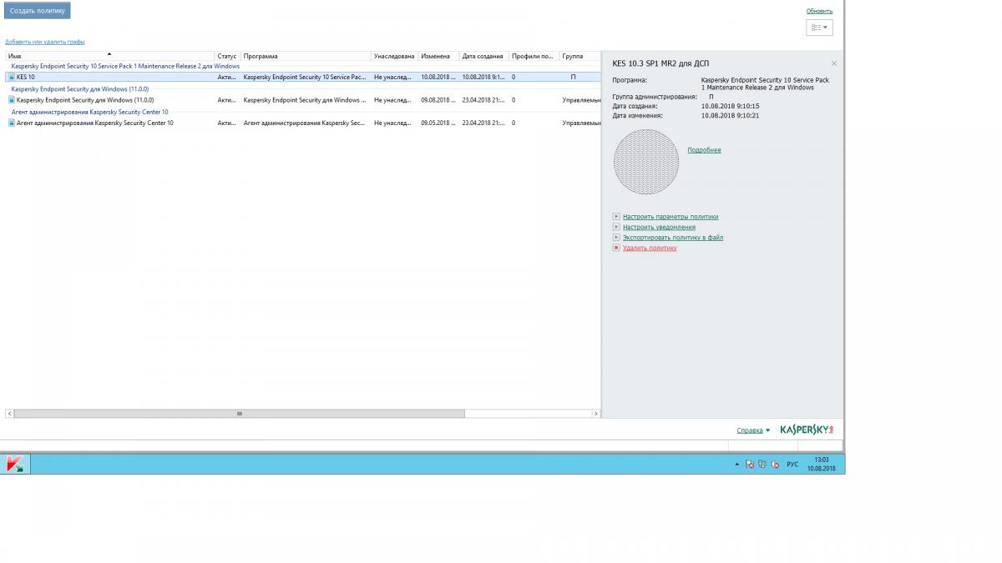
Task: Click the scrollbar left arrow
Action: pos(9,414)
